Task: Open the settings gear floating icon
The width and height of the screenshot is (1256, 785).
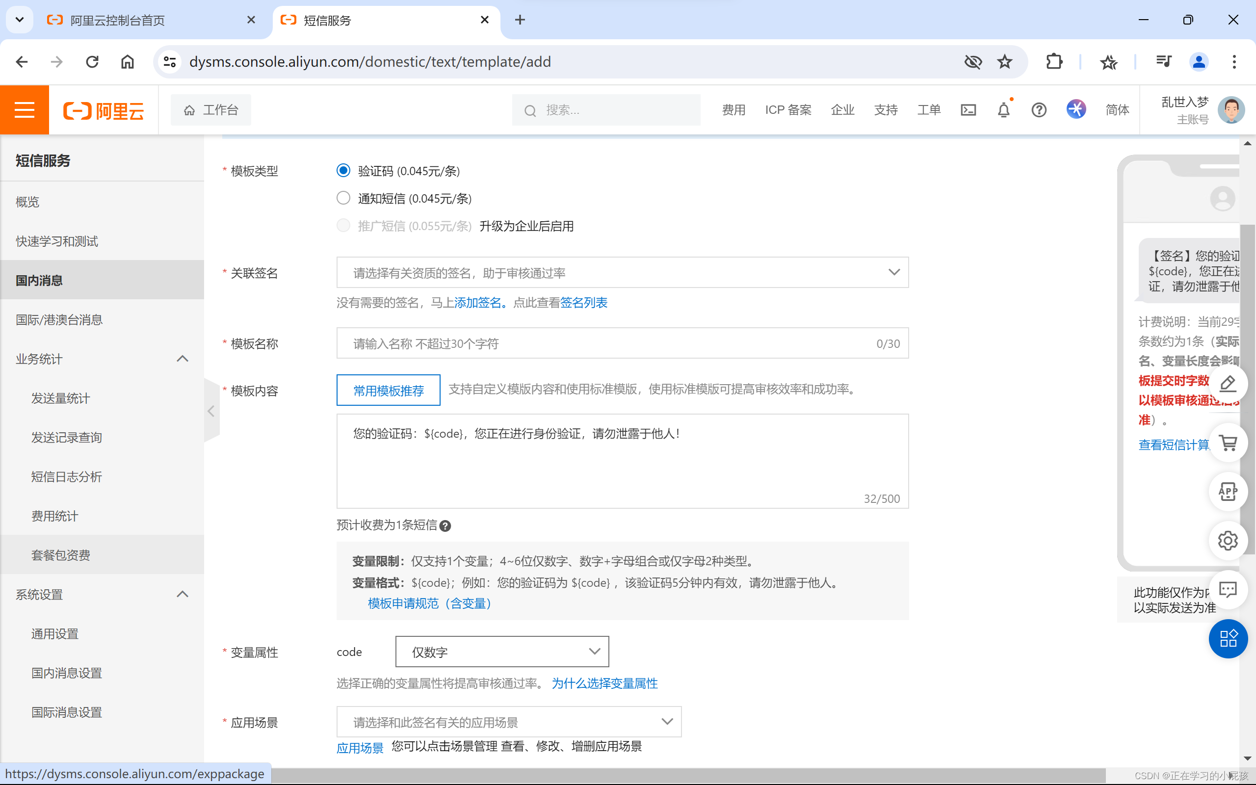Action: [1228, 541]
